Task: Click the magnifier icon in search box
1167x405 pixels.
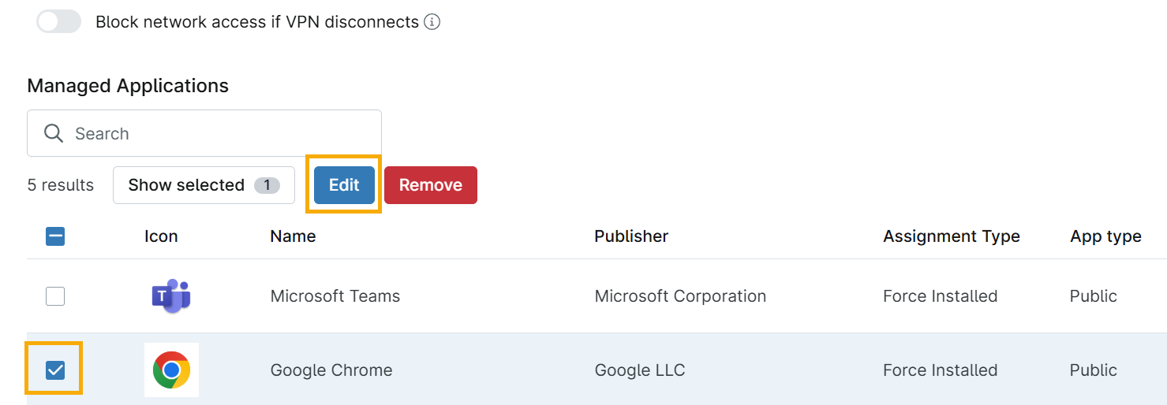Action: pos(54,133)
